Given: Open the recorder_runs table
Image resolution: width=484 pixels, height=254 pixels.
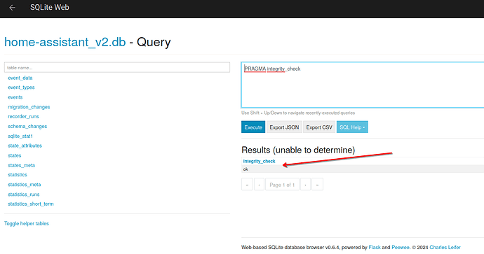Looking at the screenshot, I should (x=23, y=117).
